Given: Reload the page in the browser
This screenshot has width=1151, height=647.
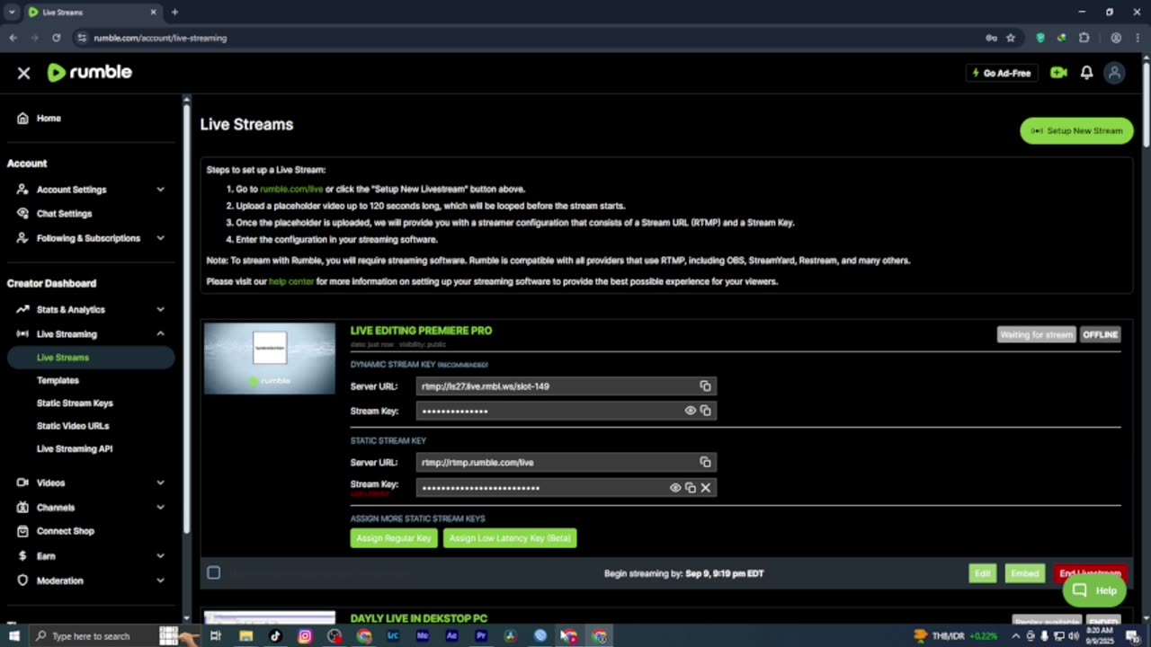Looking at the screenshot, I should click(56, 38).
